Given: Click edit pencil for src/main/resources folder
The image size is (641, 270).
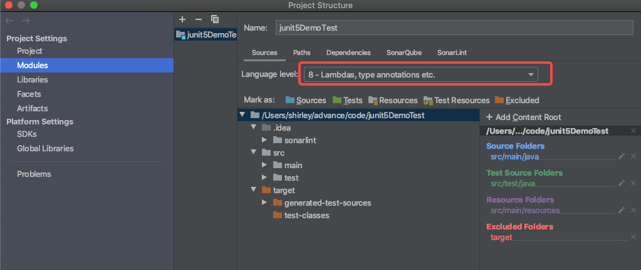Looking at the screenshot, I should point(622,211).
